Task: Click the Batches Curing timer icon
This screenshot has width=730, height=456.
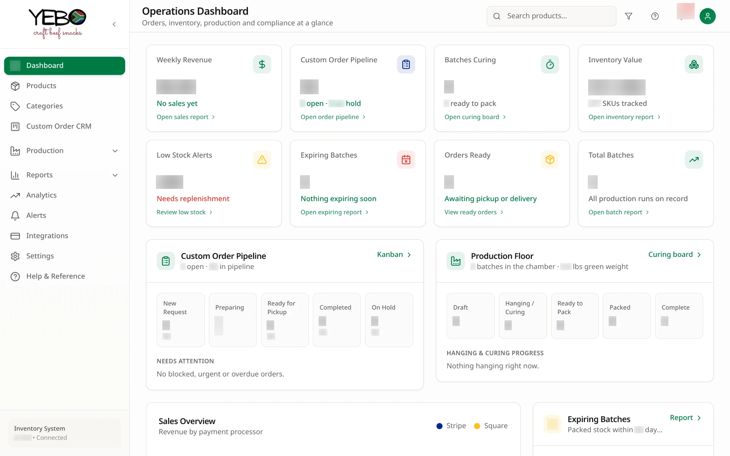Action: (x=550, y=64)
